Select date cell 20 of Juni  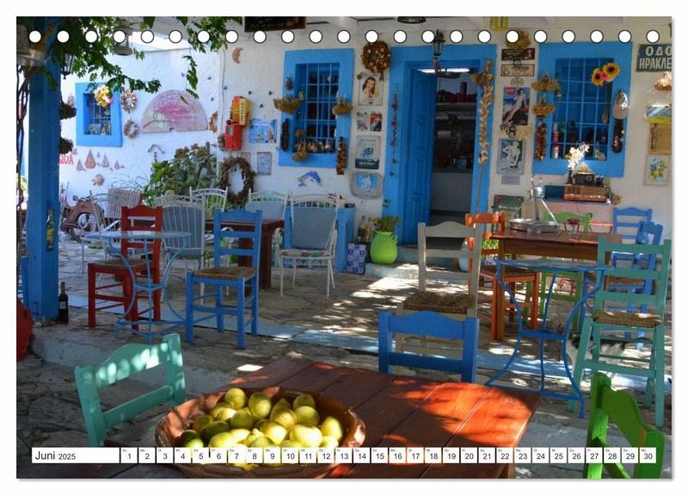(x=469, y=455)
